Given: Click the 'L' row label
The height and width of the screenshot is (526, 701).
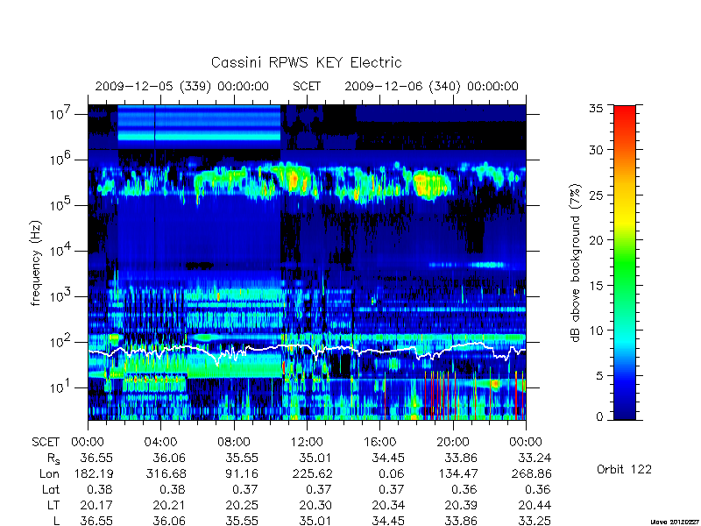Looking at the screenshot, I should coord(56,521).
